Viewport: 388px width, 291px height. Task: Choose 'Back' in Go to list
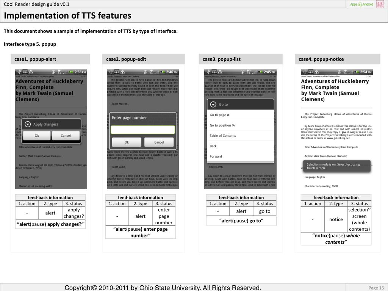click(x=241, y=146)
